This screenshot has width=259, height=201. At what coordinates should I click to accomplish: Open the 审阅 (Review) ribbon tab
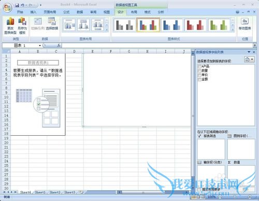93,12
